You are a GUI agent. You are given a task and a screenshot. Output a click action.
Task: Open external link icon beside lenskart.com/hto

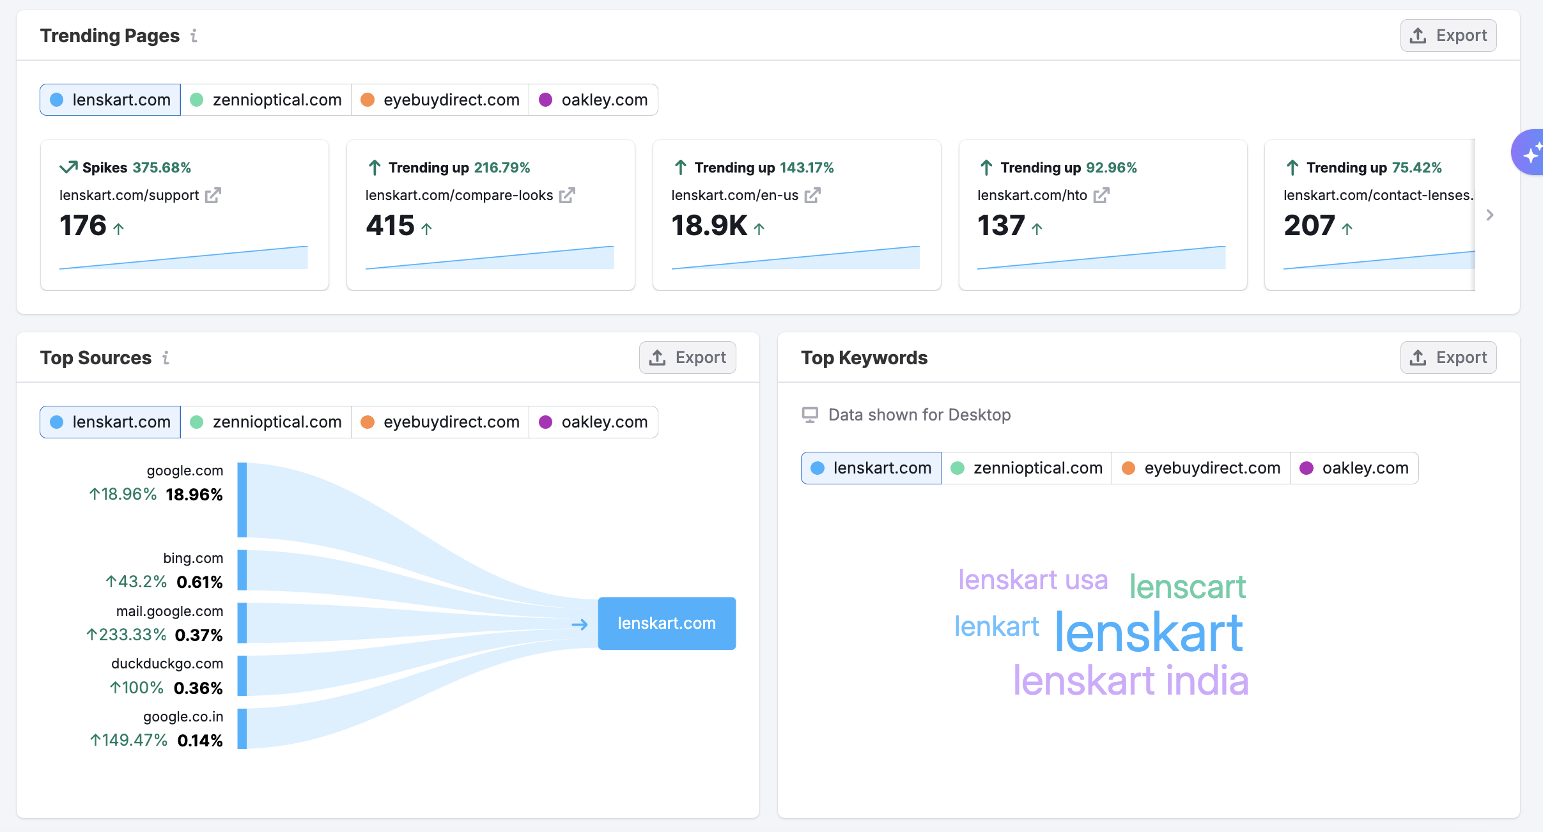pyautogui.click(x=1101, y=196)
